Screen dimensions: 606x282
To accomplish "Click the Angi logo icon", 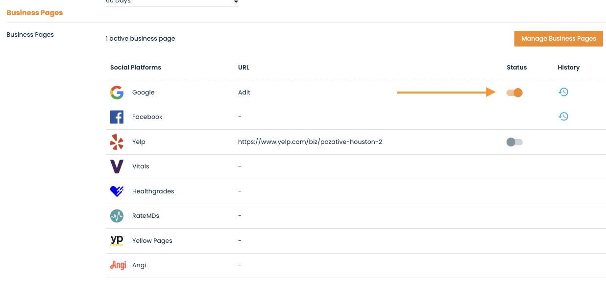I will (x=118, y=265).
